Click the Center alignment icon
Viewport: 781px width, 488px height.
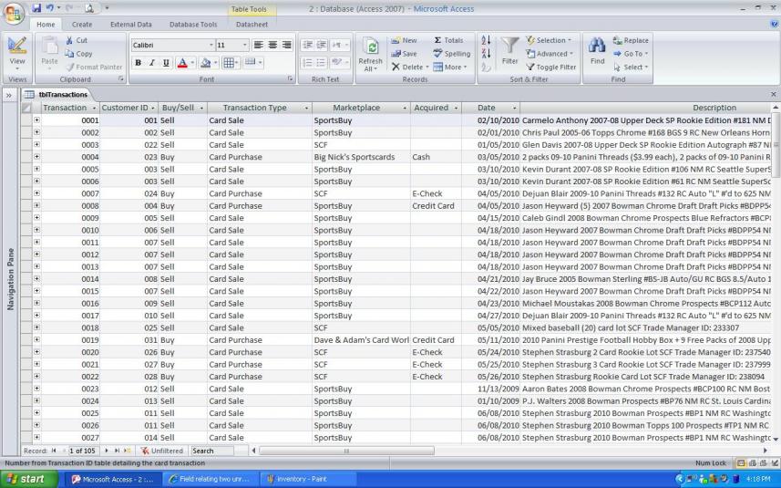272,45
